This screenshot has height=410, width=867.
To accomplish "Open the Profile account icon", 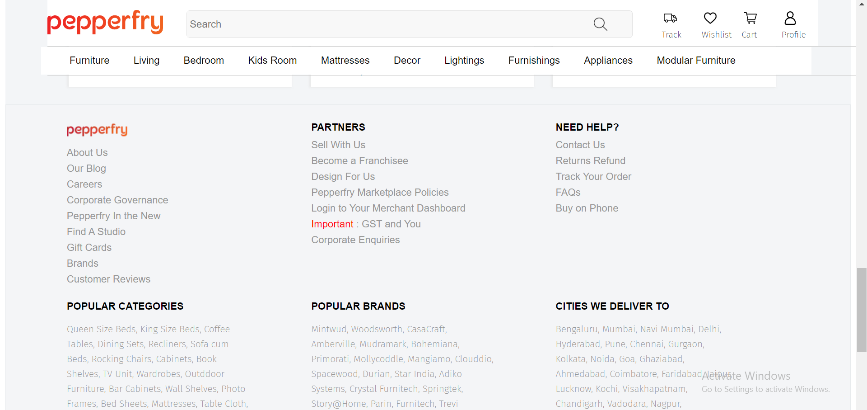I will (x=790, y=19).
